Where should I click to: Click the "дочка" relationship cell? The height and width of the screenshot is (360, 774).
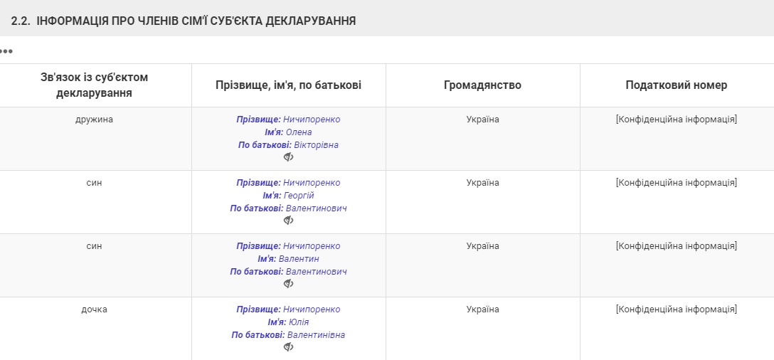point(94,309)
